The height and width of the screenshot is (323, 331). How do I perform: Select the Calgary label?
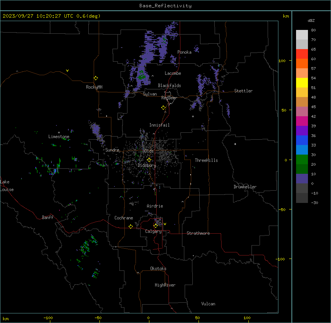[x=153, y=231]
